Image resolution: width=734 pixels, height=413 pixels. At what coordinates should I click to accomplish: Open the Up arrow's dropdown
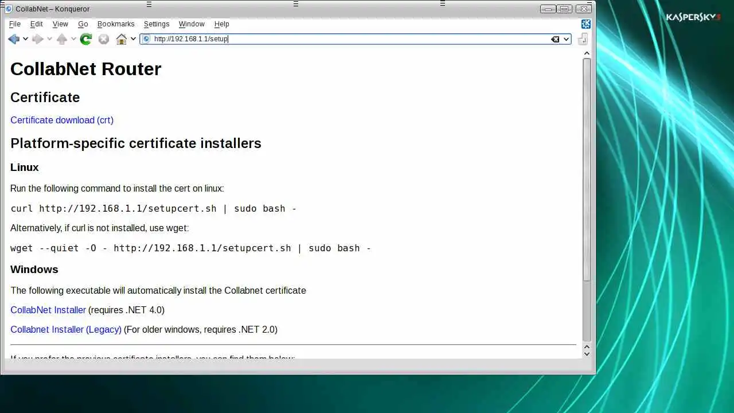73,39
